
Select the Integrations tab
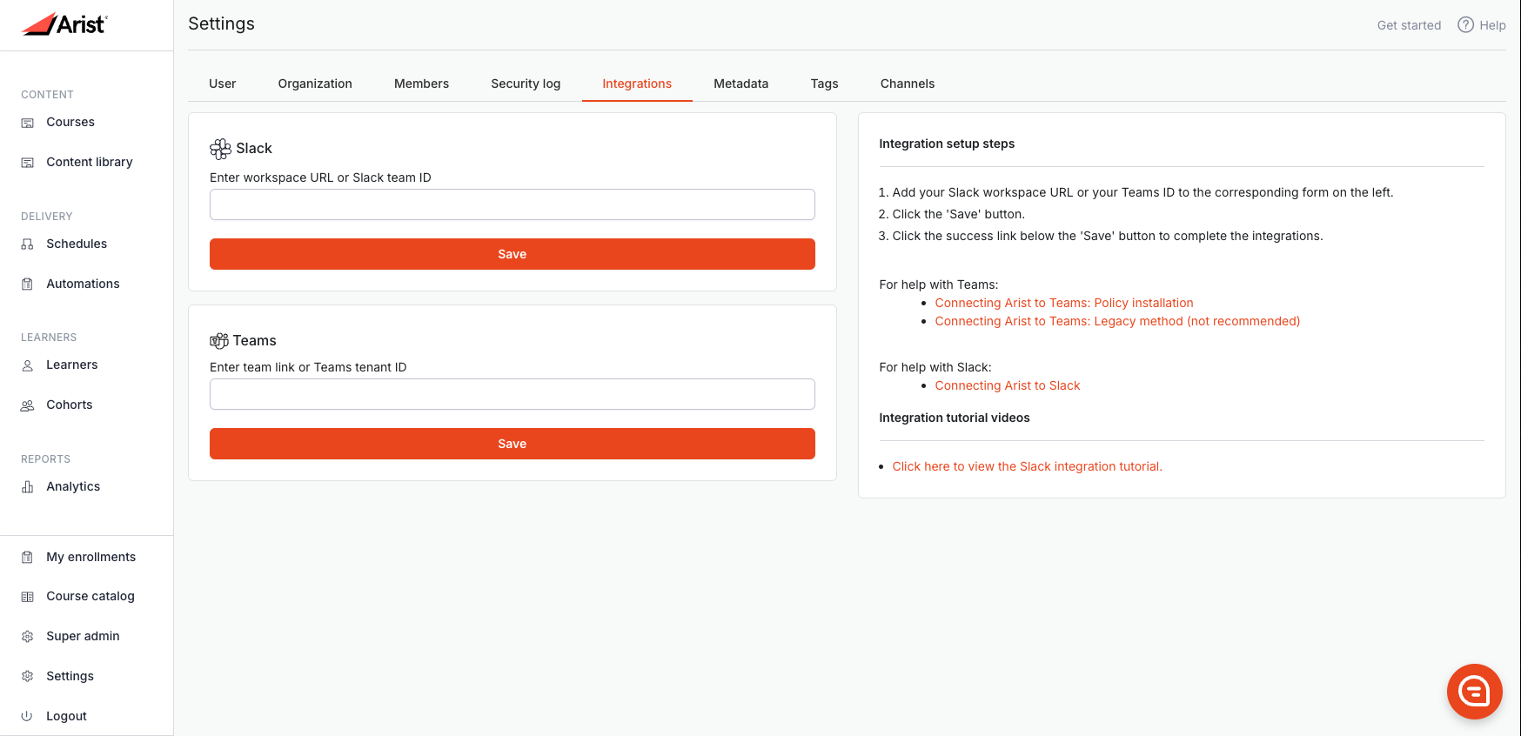pos(637,84)
